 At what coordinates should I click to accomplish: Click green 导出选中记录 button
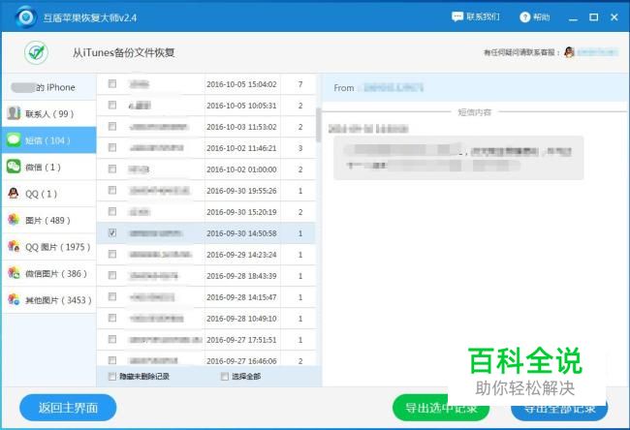tap(441, 408)
